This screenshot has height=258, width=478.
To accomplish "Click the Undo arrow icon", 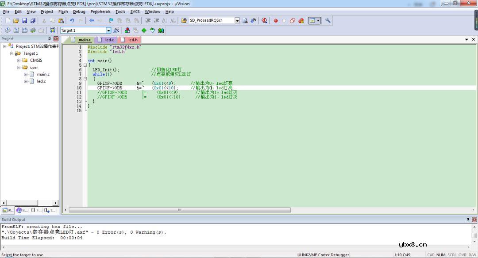I will click(x=72, y=21).
